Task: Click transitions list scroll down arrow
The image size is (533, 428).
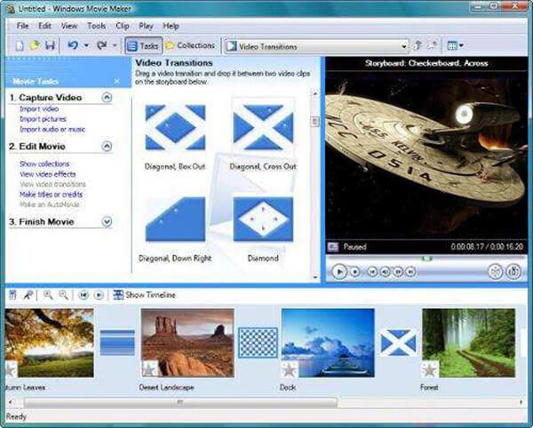Action: (x=315, y=277)
